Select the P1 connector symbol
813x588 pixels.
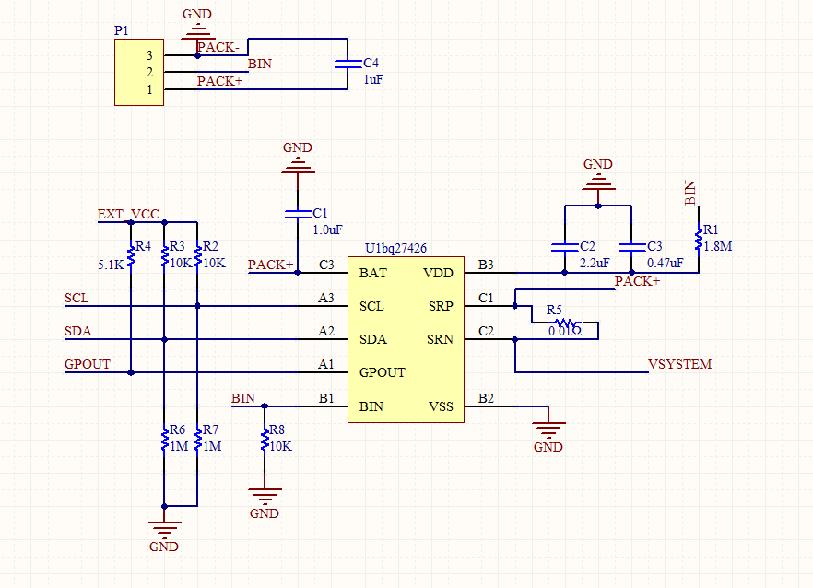[x=139, y=73]
